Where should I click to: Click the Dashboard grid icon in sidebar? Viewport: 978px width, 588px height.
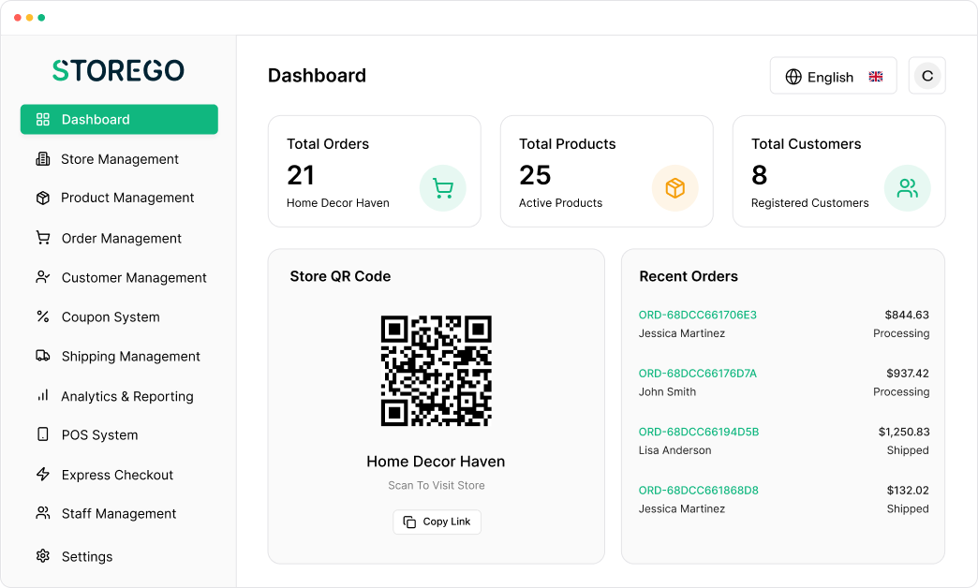pos(42,119)
